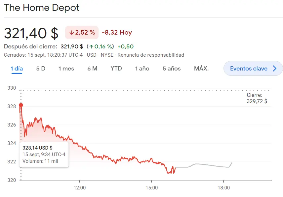Open the 1 año chart
Screen dimensions: 283x197
coord(142,69)
